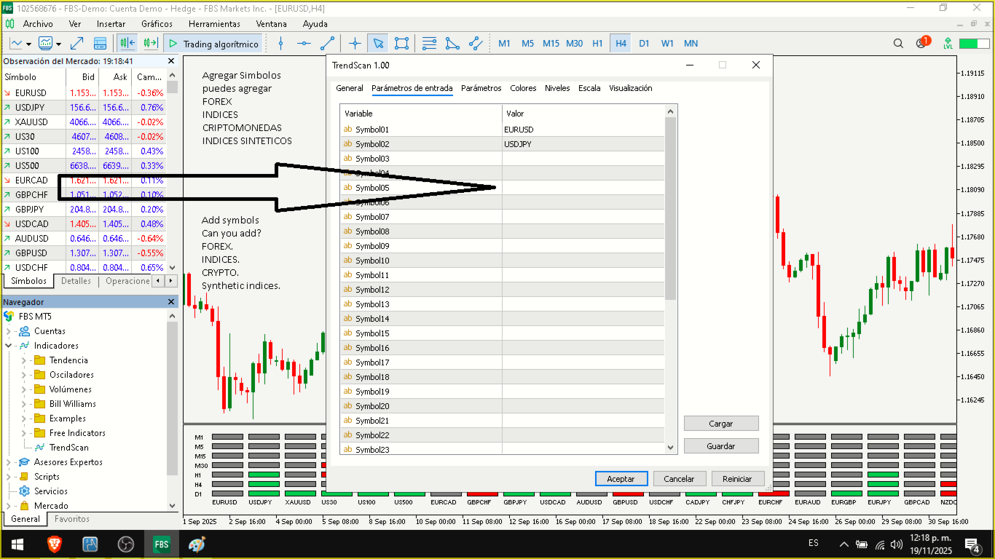995x559 pixels.
Task: Expand the Free Indicators folder
Action: pos(24,433)
